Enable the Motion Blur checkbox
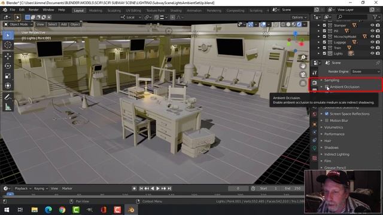Screen dimensions: 383x215 [327, 121]
